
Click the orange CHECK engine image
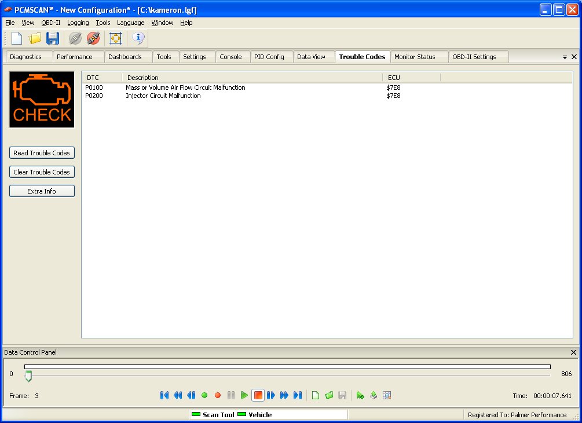(x=42, y=100)
